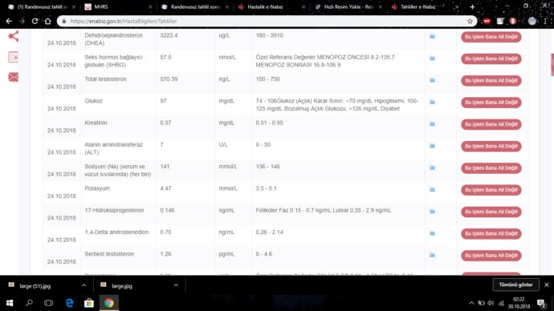Open chart icon for 17-Hidroksiprogesteron row

(x=432, y=212)
